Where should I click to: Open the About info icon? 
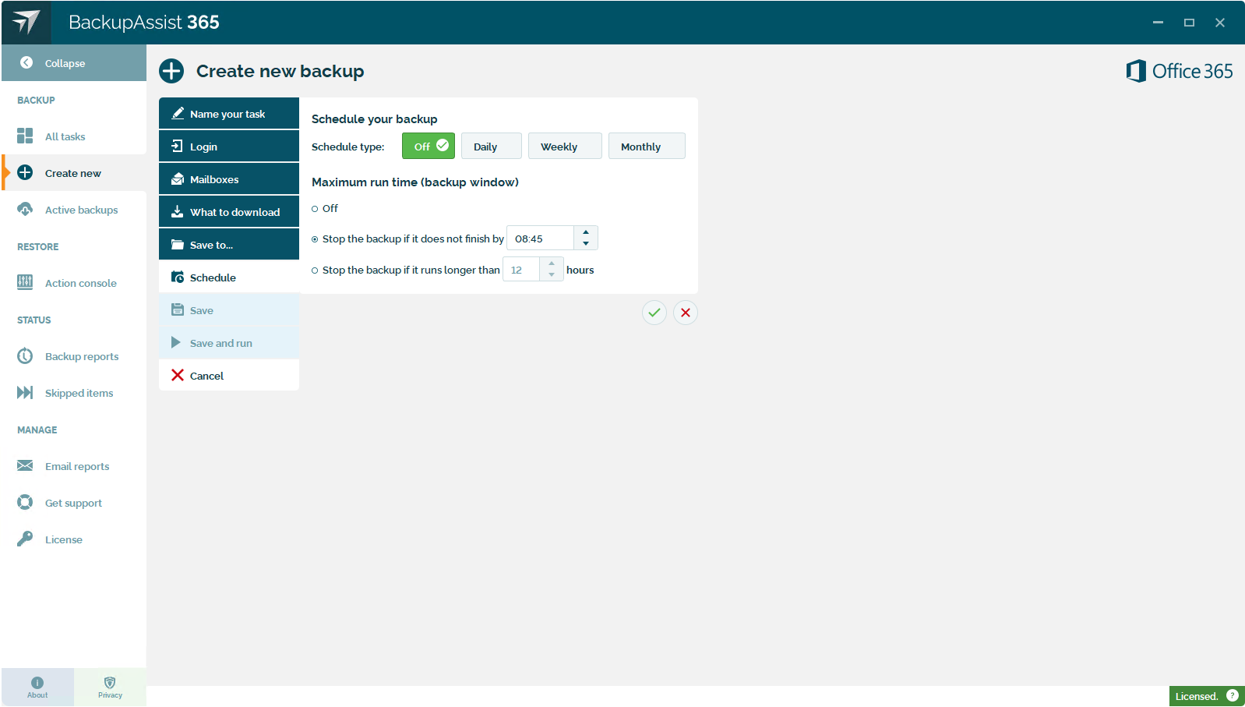(x=37, y=682)
